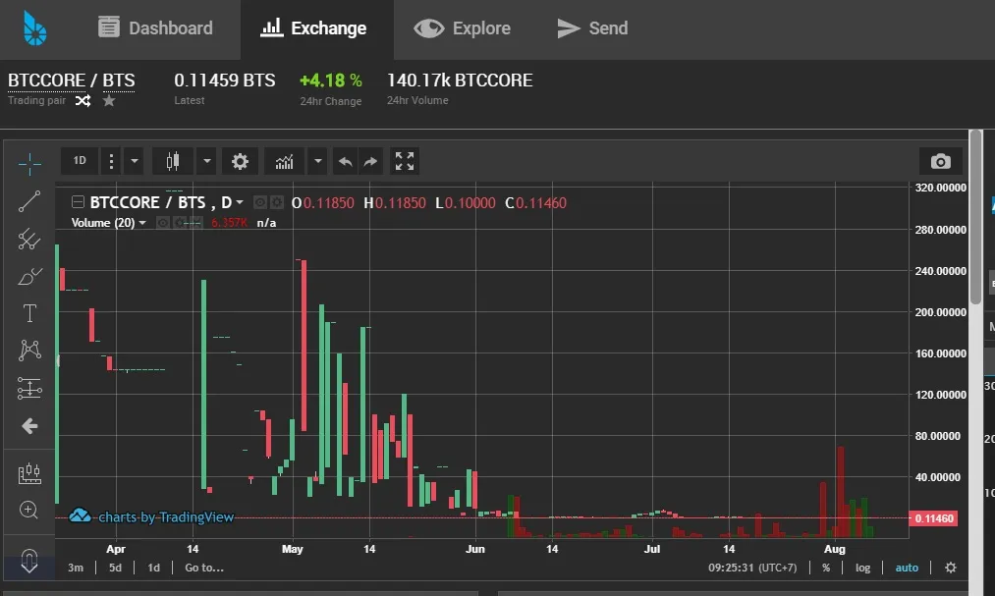Switch to the Exchange tab
The width and height of the screenshot is (995, 596).
coord(314,28)
